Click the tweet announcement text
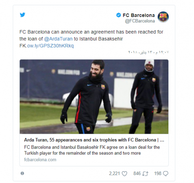 [x=91, y=39]
